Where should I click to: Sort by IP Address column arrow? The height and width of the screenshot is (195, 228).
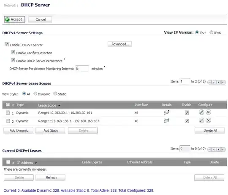pyautogui.click(x=35, y=163)
